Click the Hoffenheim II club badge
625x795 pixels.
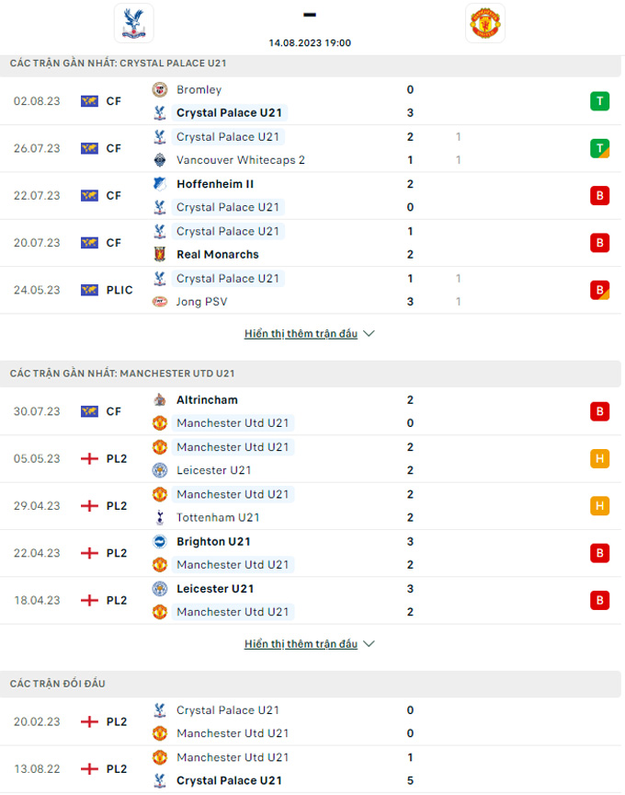point(161,184)
